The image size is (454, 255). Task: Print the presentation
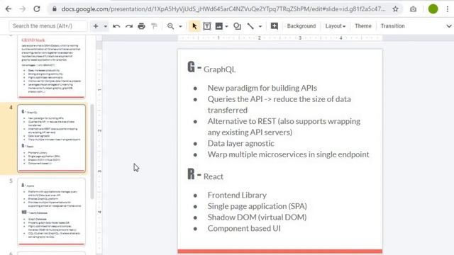click(x=141, y=26)
